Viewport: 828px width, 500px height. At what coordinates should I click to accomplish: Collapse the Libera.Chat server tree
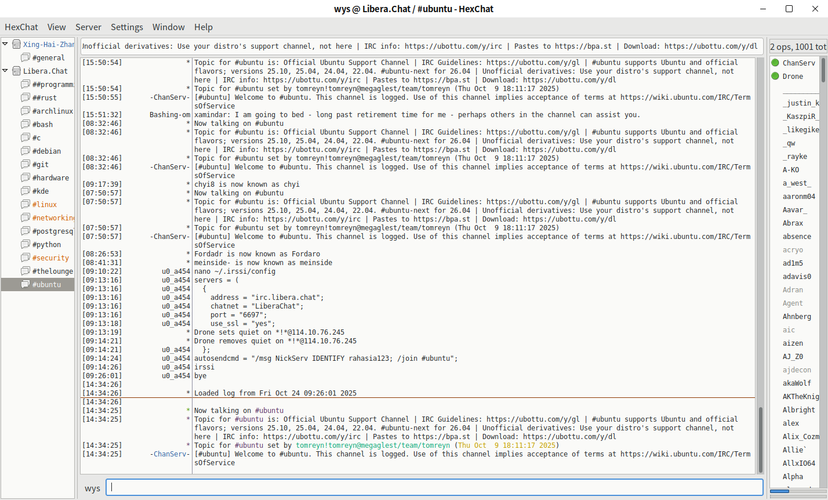(x=5, y=71)
